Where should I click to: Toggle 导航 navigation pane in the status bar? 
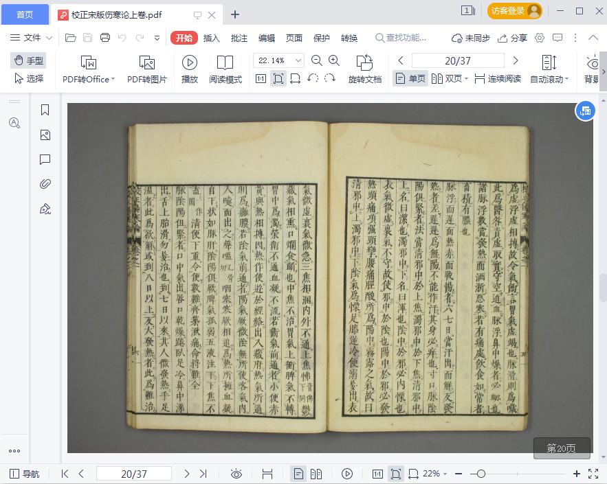[x=24, y=474]
